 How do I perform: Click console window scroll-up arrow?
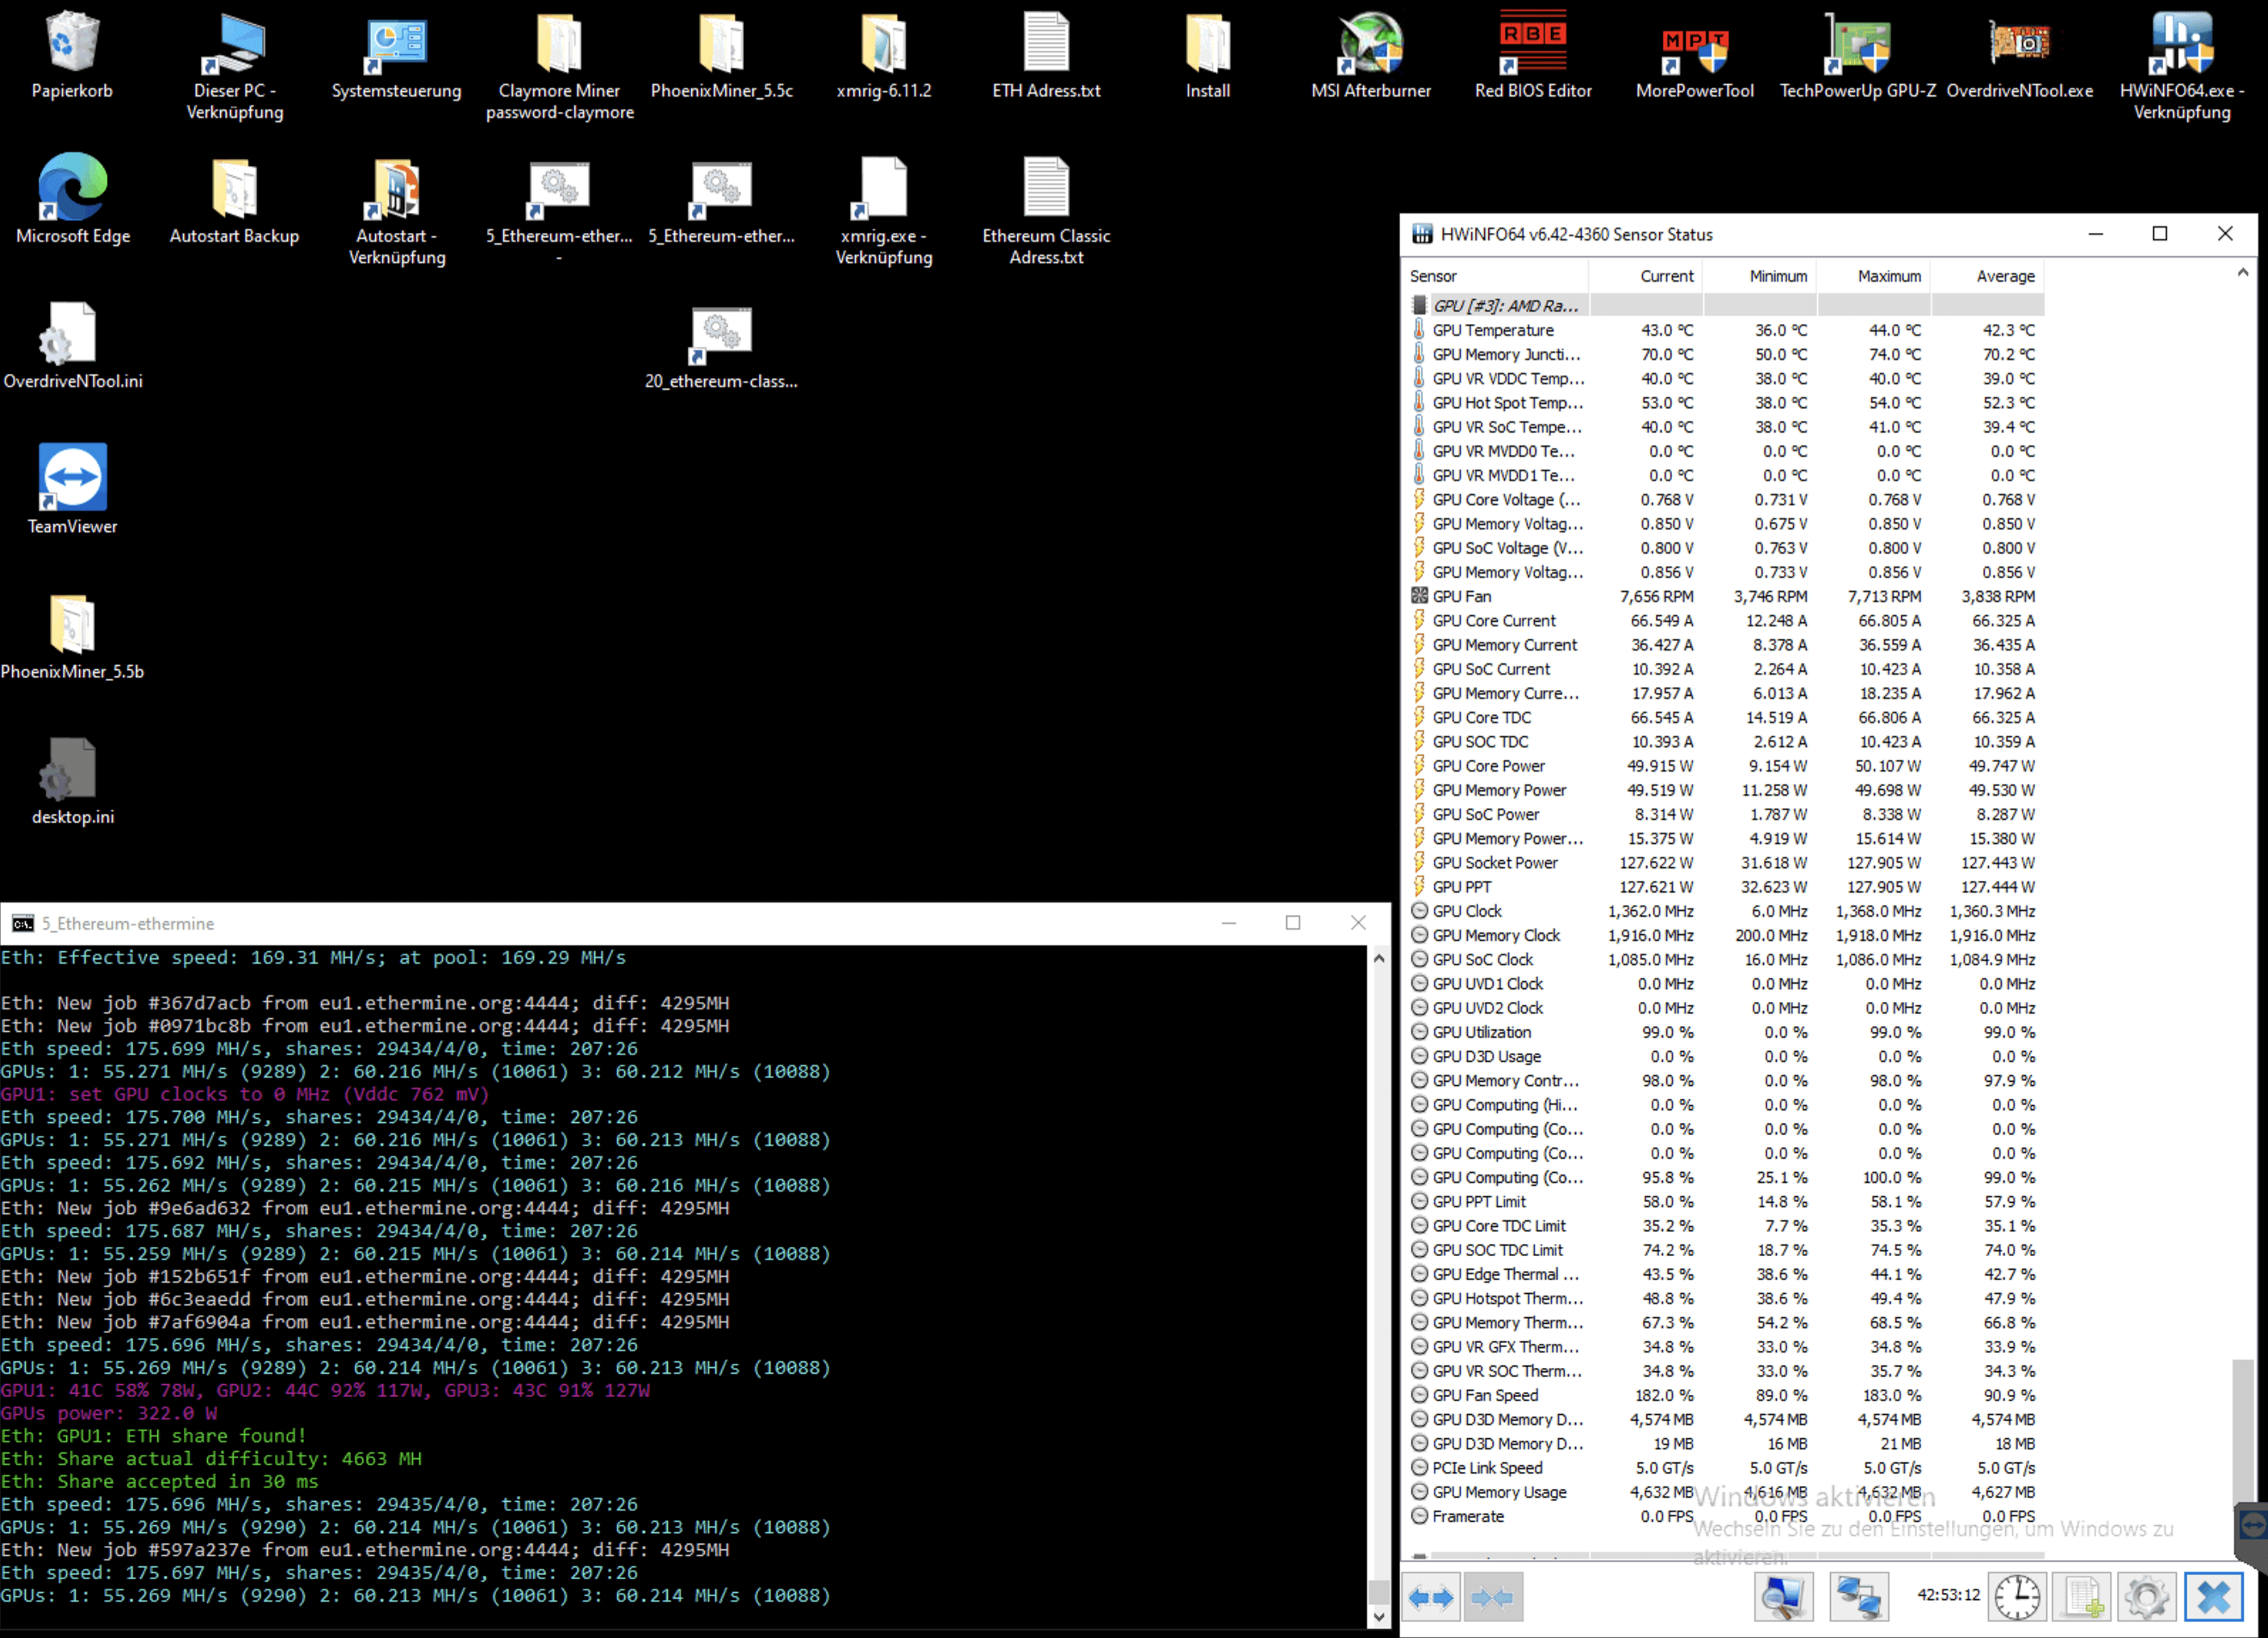click(1379, 958)
